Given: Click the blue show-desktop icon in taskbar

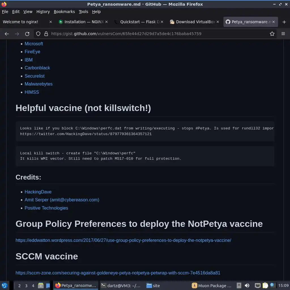Looking at the screenshot, I should click(x=48, y=285).
